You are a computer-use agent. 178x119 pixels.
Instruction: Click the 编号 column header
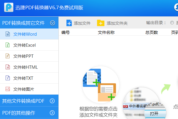(x=66, y=32)
